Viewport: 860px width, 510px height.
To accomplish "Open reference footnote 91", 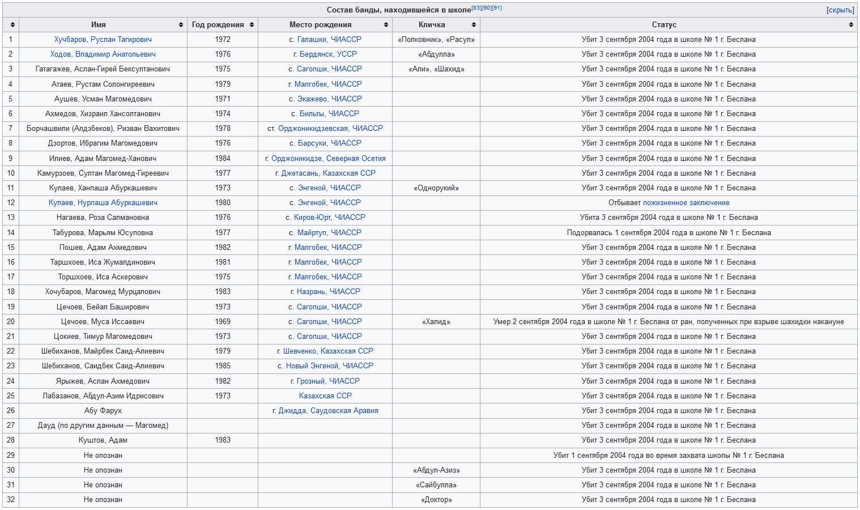I will [497, 8].
